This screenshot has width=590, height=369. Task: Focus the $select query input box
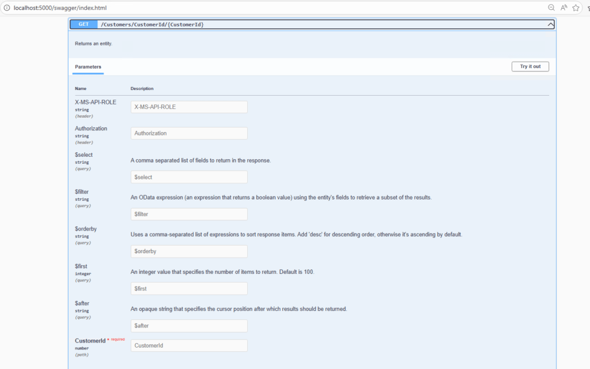189,177
